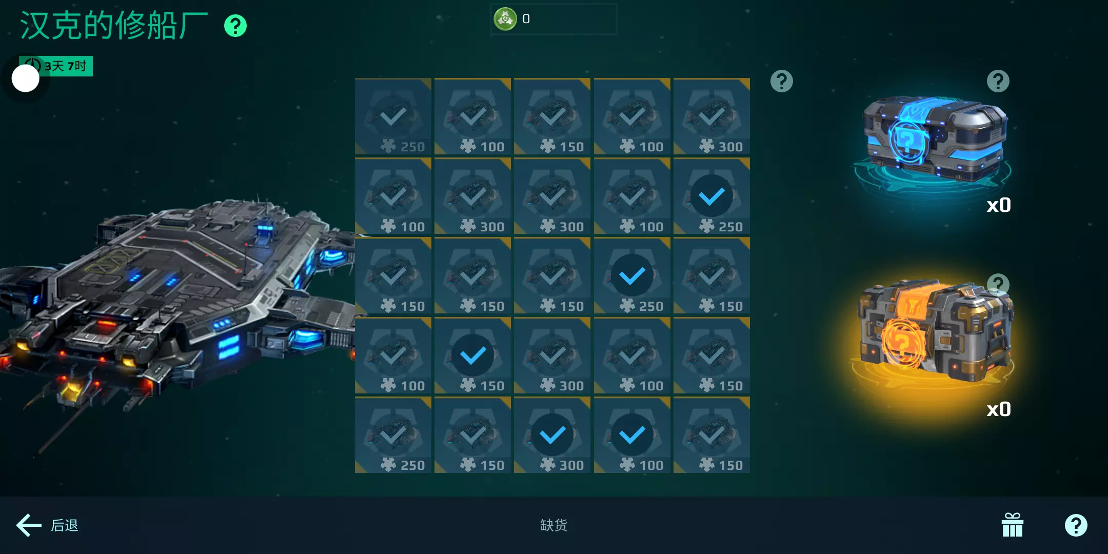The height and width of the screenshot is (554, 1108).
Task: Go back with the 后退 button
Action: click(47, 525)
